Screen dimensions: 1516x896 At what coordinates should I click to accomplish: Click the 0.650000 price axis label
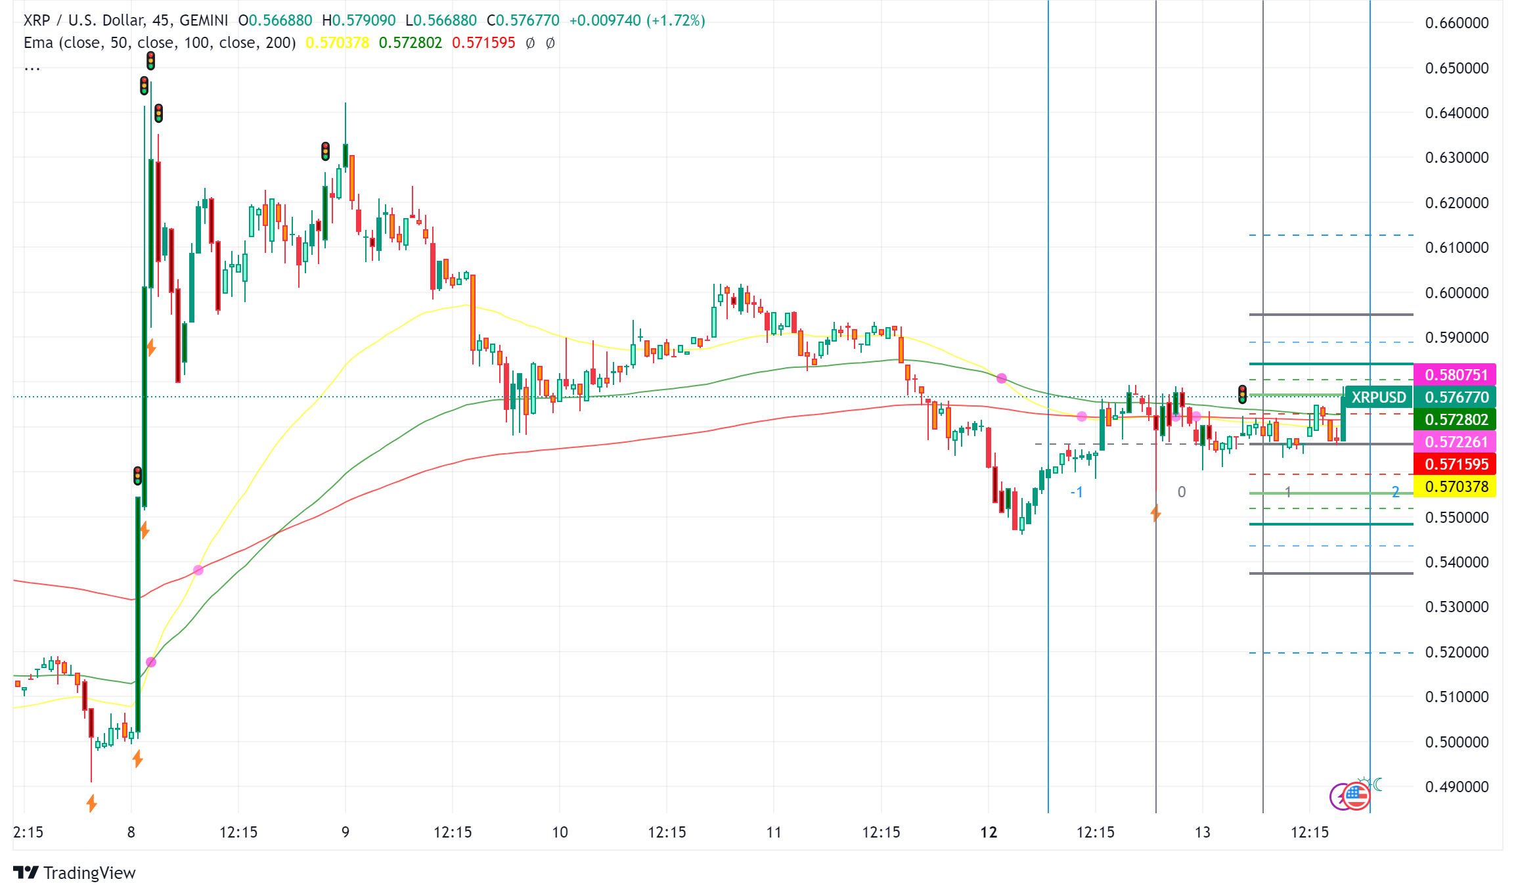(1456, 68)
